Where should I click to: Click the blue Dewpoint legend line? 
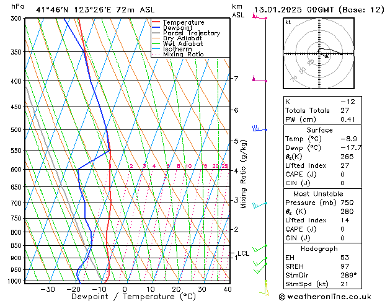[156, 27]
